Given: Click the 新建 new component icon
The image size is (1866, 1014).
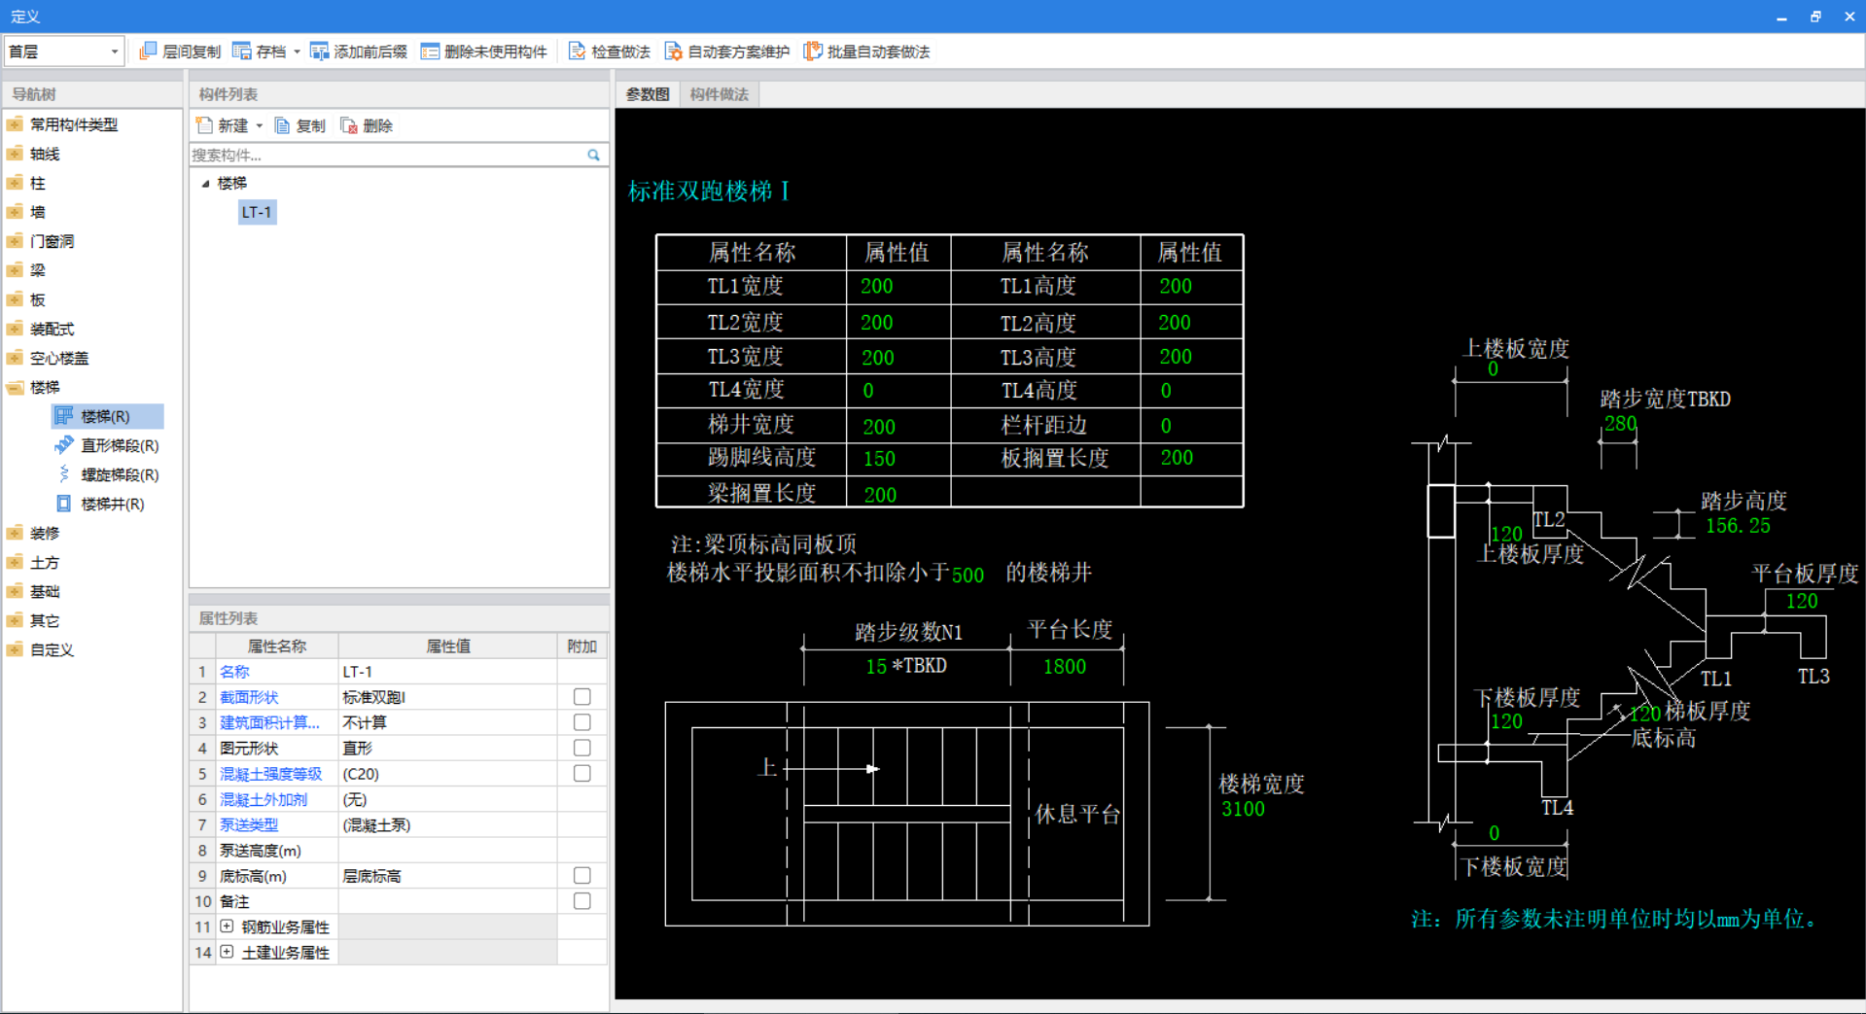Looking at the screenshot, I should [204, 125].
